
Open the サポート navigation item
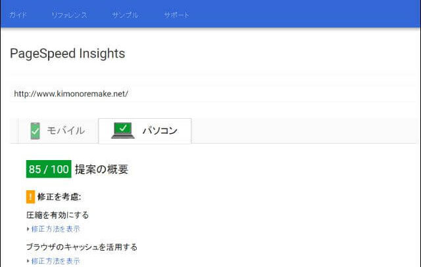coord(177,14)
